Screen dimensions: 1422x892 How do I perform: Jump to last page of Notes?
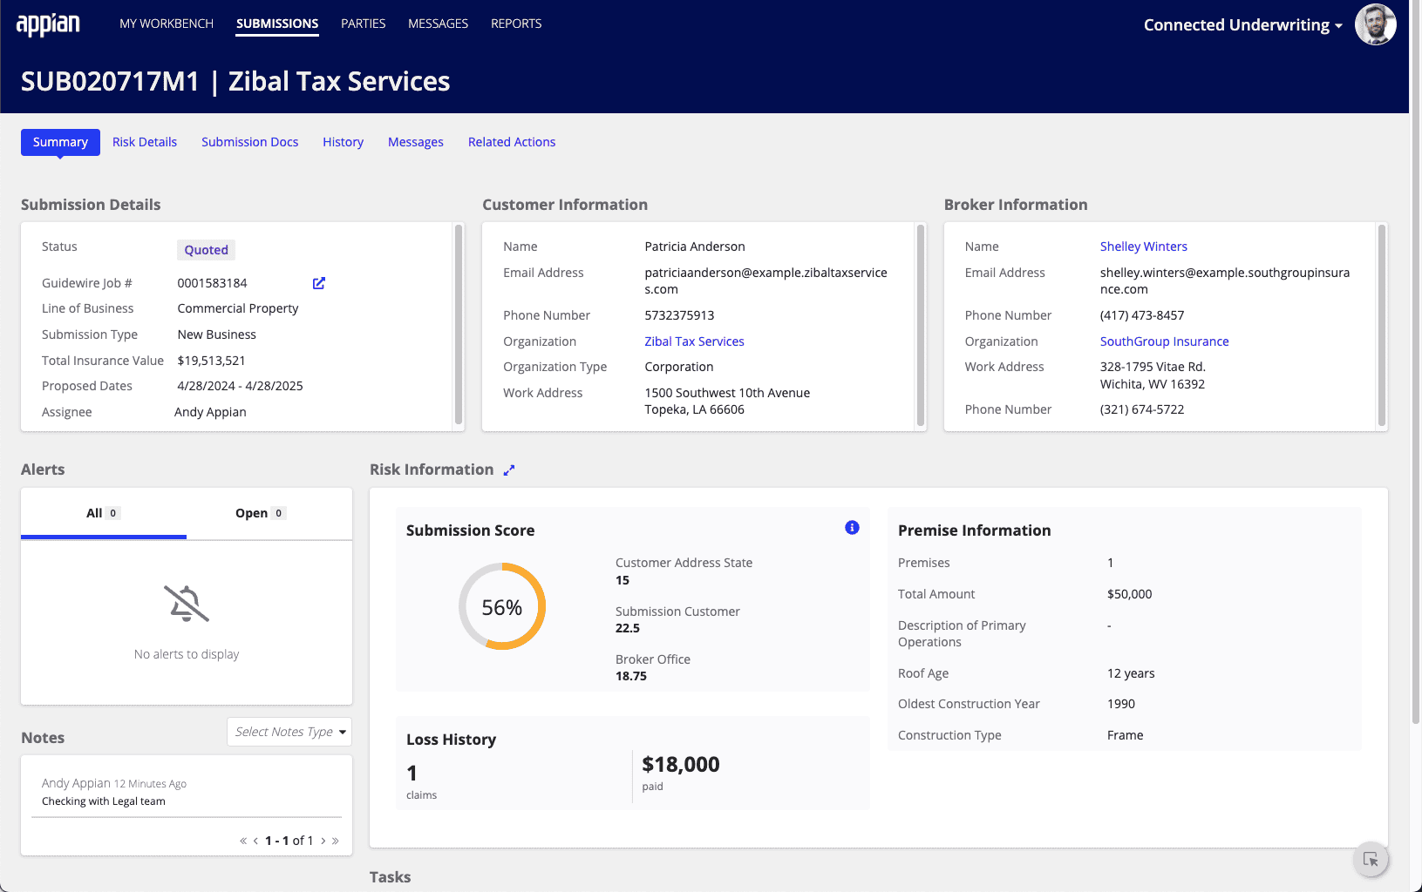(x=336, y=841)
